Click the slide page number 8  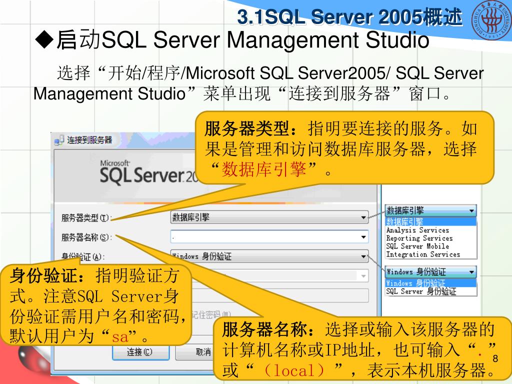click(x=495, y=358)
